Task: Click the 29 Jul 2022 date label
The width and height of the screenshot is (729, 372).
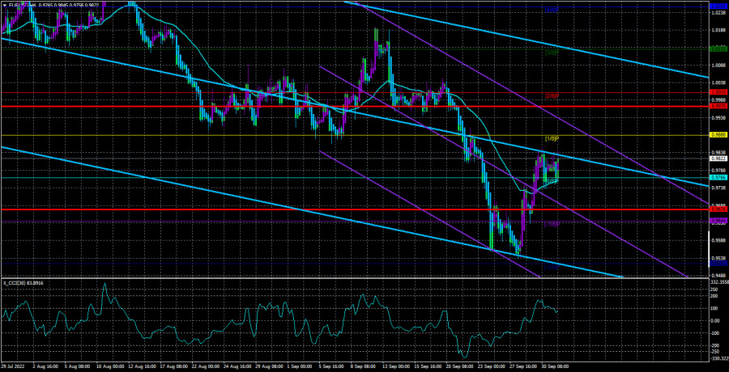Action: [x=11, y=367]
